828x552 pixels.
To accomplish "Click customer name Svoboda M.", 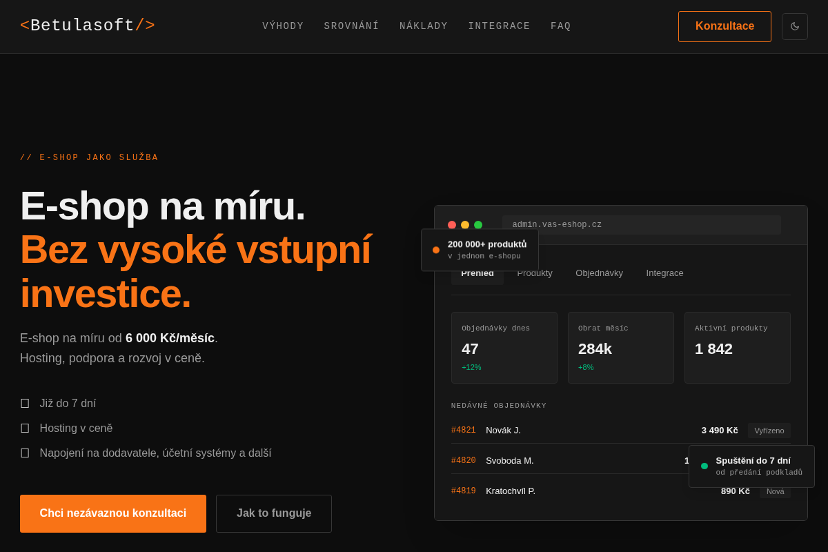I will (x=510, y=461).
